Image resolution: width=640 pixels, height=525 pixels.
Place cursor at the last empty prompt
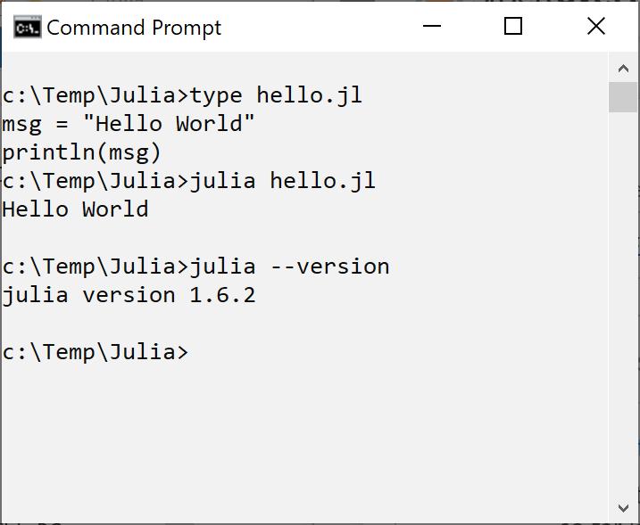[x=195, y=352]
